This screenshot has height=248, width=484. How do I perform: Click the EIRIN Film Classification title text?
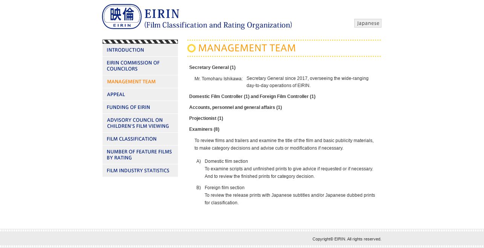click(x=218, y=19)
